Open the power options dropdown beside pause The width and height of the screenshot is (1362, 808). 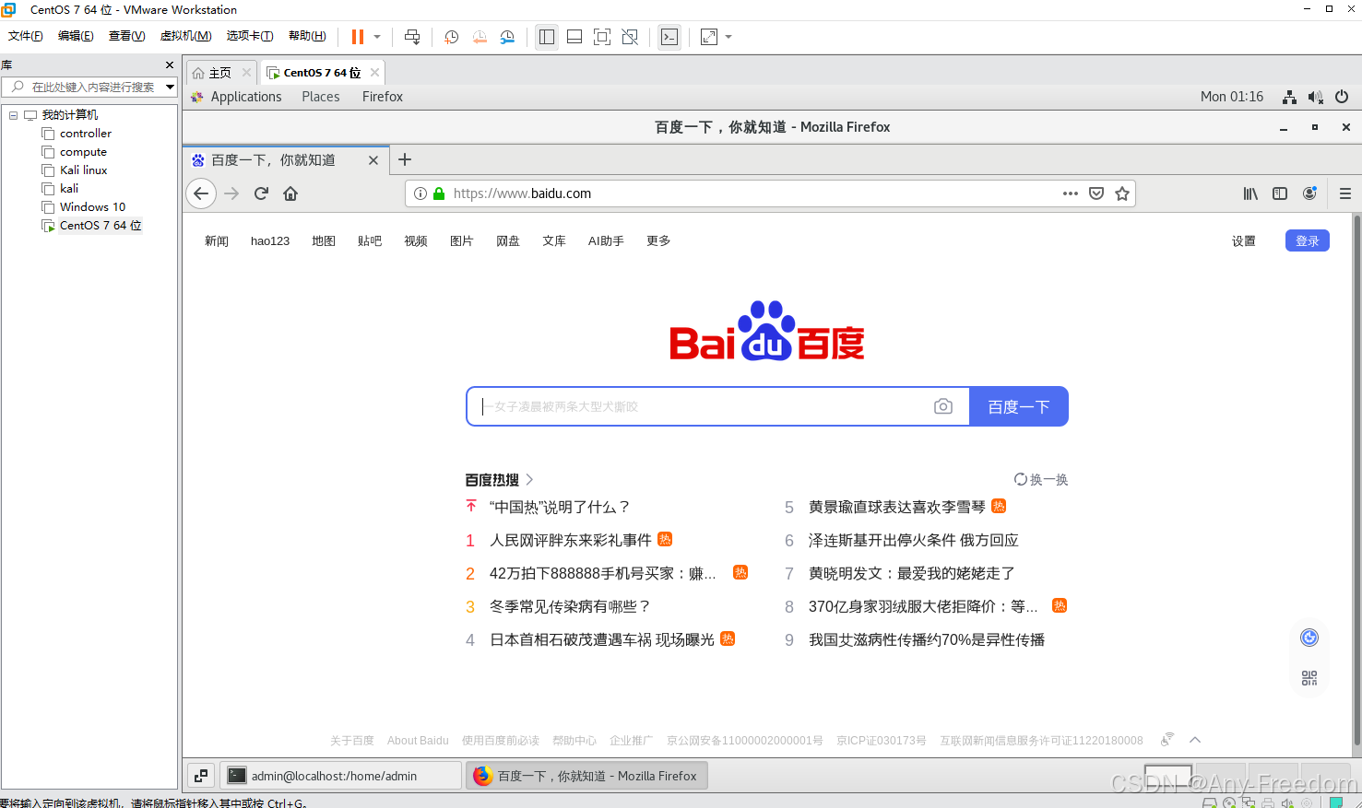(x=377, y=37)
